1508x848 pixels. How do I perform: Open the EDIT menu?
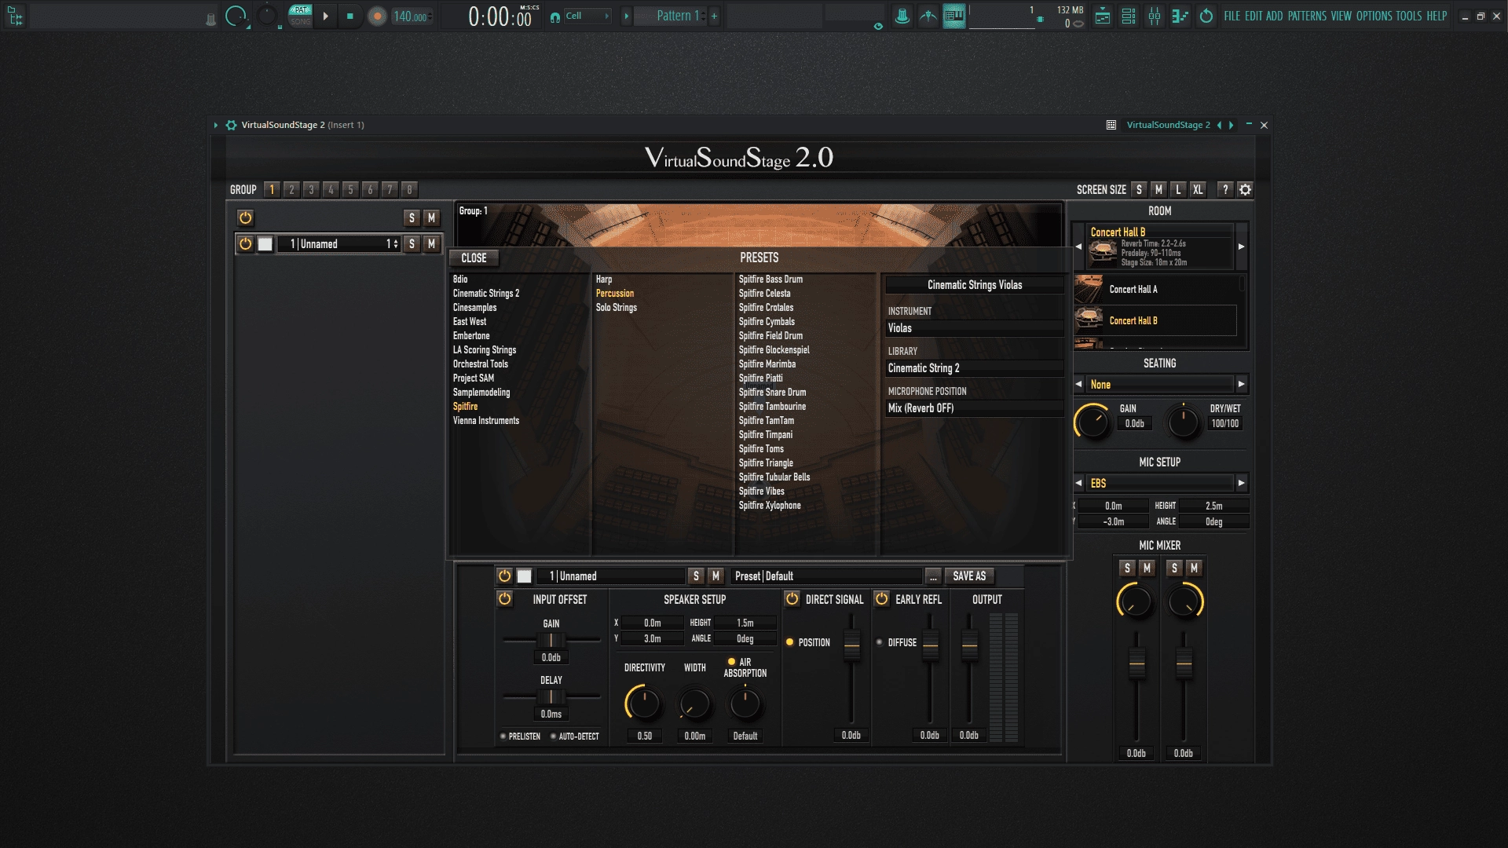[x=1254, y=16]
